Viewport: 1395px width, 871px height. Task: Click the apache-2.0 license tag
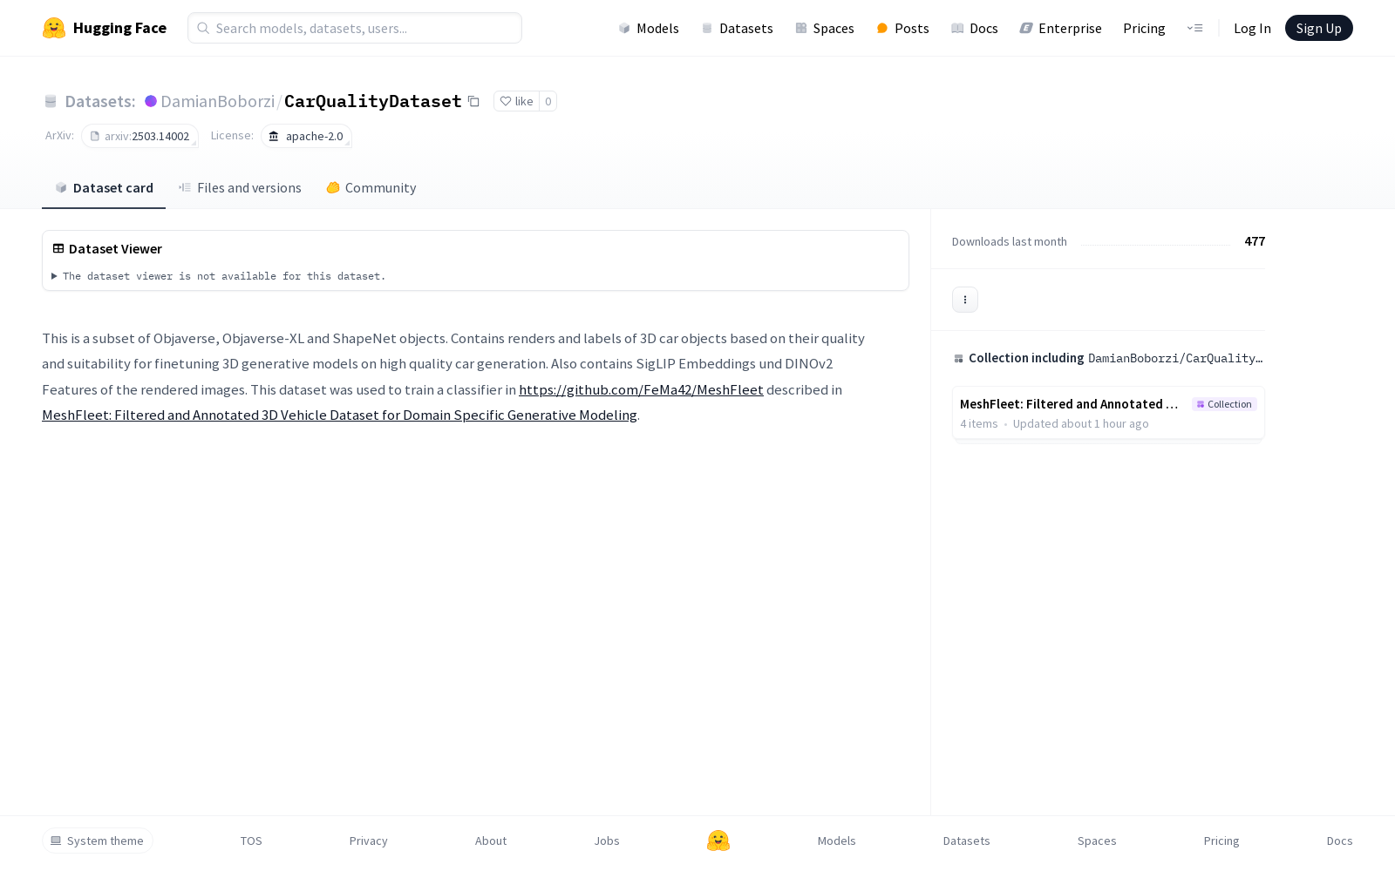pyautogui.click(x=306, y=136)
